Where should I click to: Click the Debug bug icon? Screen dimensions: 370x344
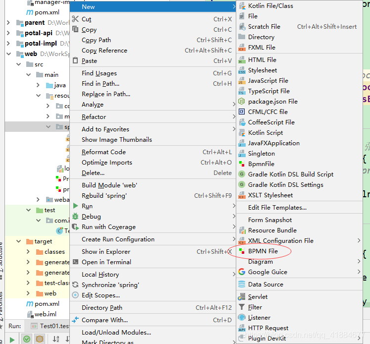pyautogui.click(x=75, y=216)
